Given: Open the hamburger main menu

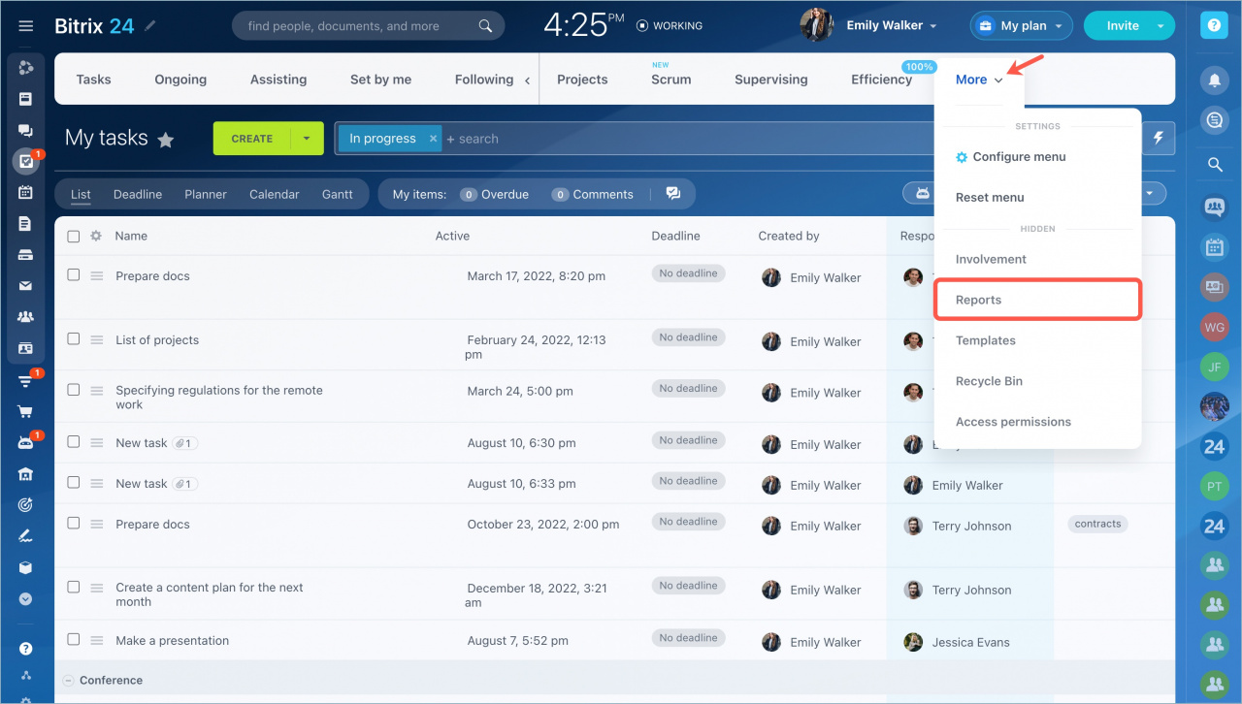Looking at the screenshot, I should click(26, 26).
